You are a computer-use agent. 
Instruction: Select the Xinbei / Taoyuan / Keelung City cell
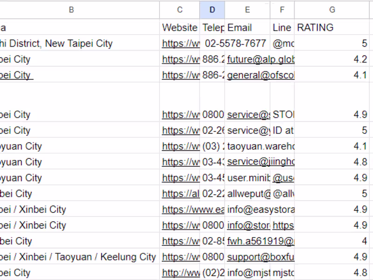pos(80,257)
